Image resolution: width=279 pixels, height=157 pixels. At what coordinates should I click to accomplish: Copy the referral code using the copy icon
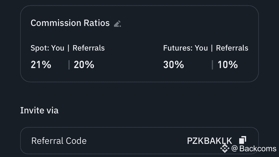point(243,140)
